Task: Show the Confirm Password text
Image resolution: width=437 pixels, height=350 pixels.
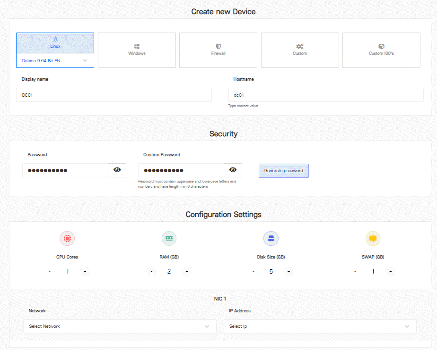Action: coord(233,170)
